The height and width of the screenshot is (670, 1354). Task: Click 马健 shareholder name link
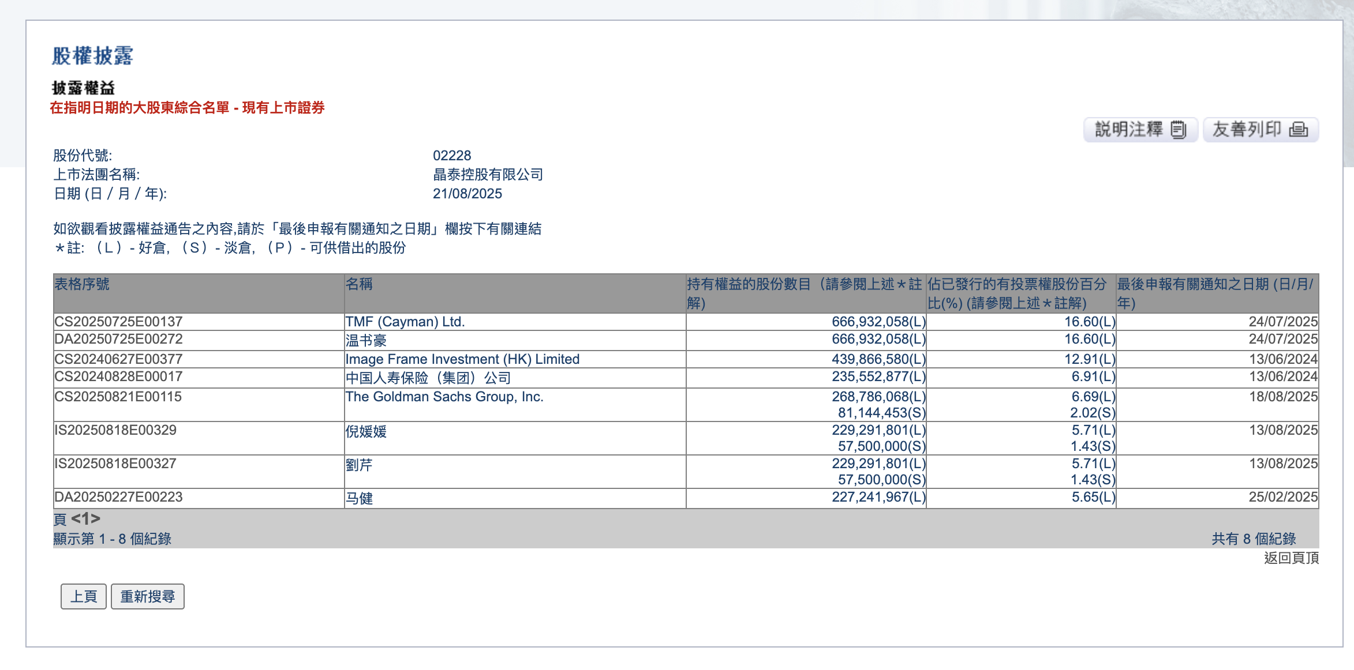pos(359,498)
